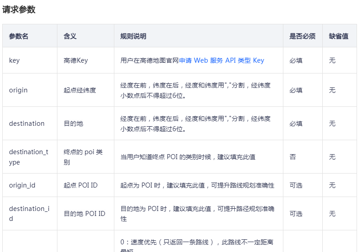362x252 pixels.
Task: Click the origin row rule description text
Action: tap(196, 90)
